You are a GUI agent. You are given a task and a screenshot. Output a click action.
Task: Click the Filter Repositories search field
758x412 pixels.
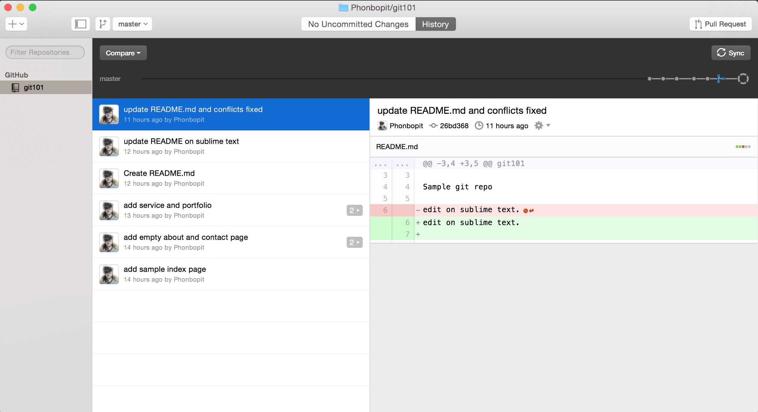45,52
